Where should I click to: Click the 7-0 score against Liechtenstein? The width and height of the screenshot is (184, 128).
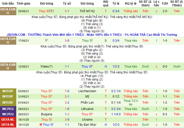(67, 91)
